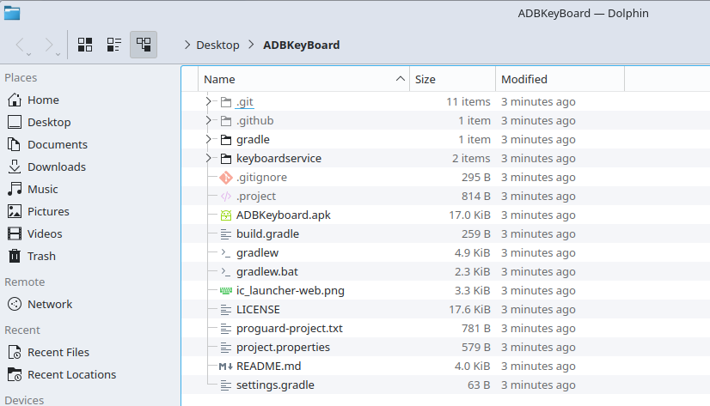Toggle sort order arrow in Name column
This screenshot has width=710, height=406.
401,79
